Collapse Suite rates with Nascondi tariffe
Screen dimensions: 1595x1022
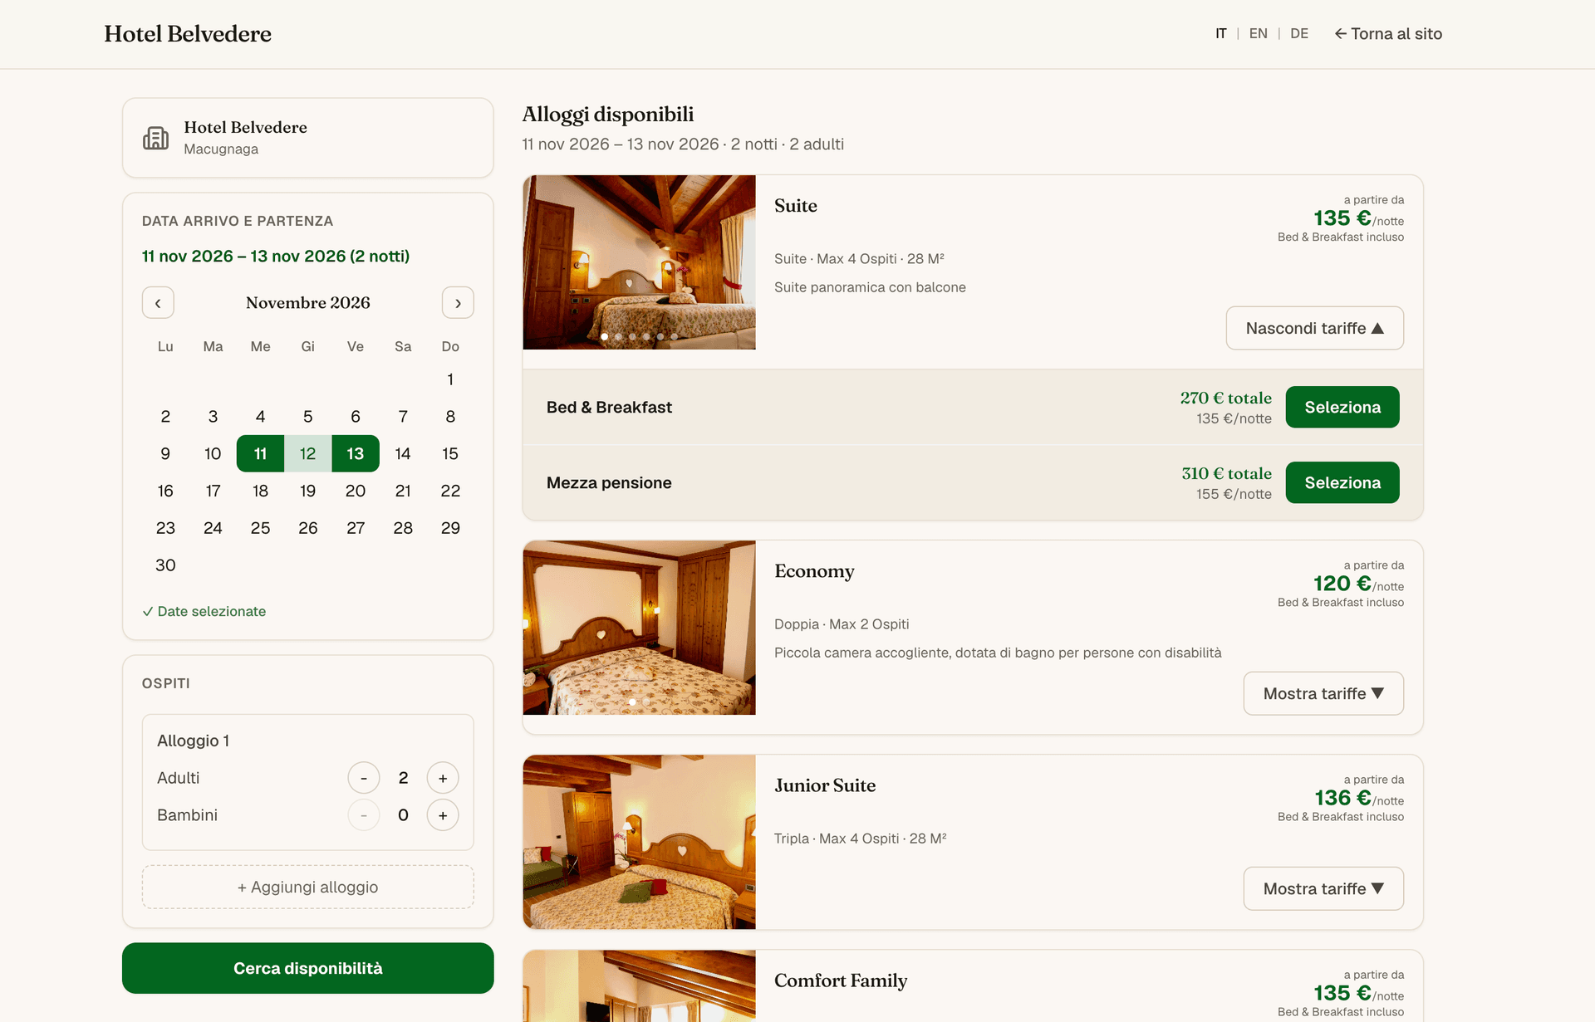[1315, 328]
